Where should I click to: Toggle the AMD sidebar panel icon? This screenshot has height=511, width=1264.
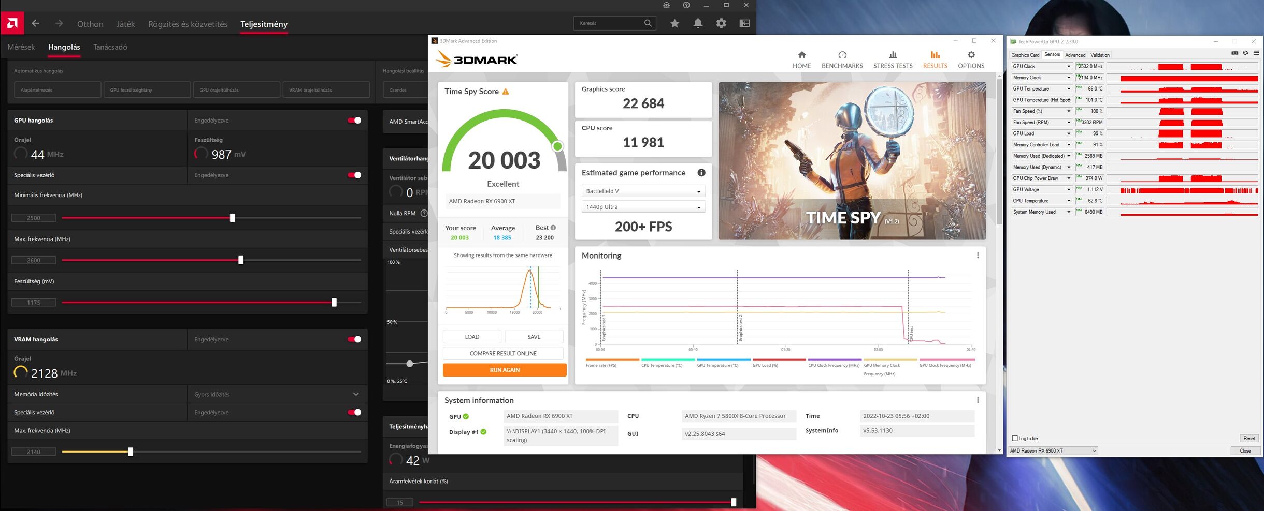(744, 23)
